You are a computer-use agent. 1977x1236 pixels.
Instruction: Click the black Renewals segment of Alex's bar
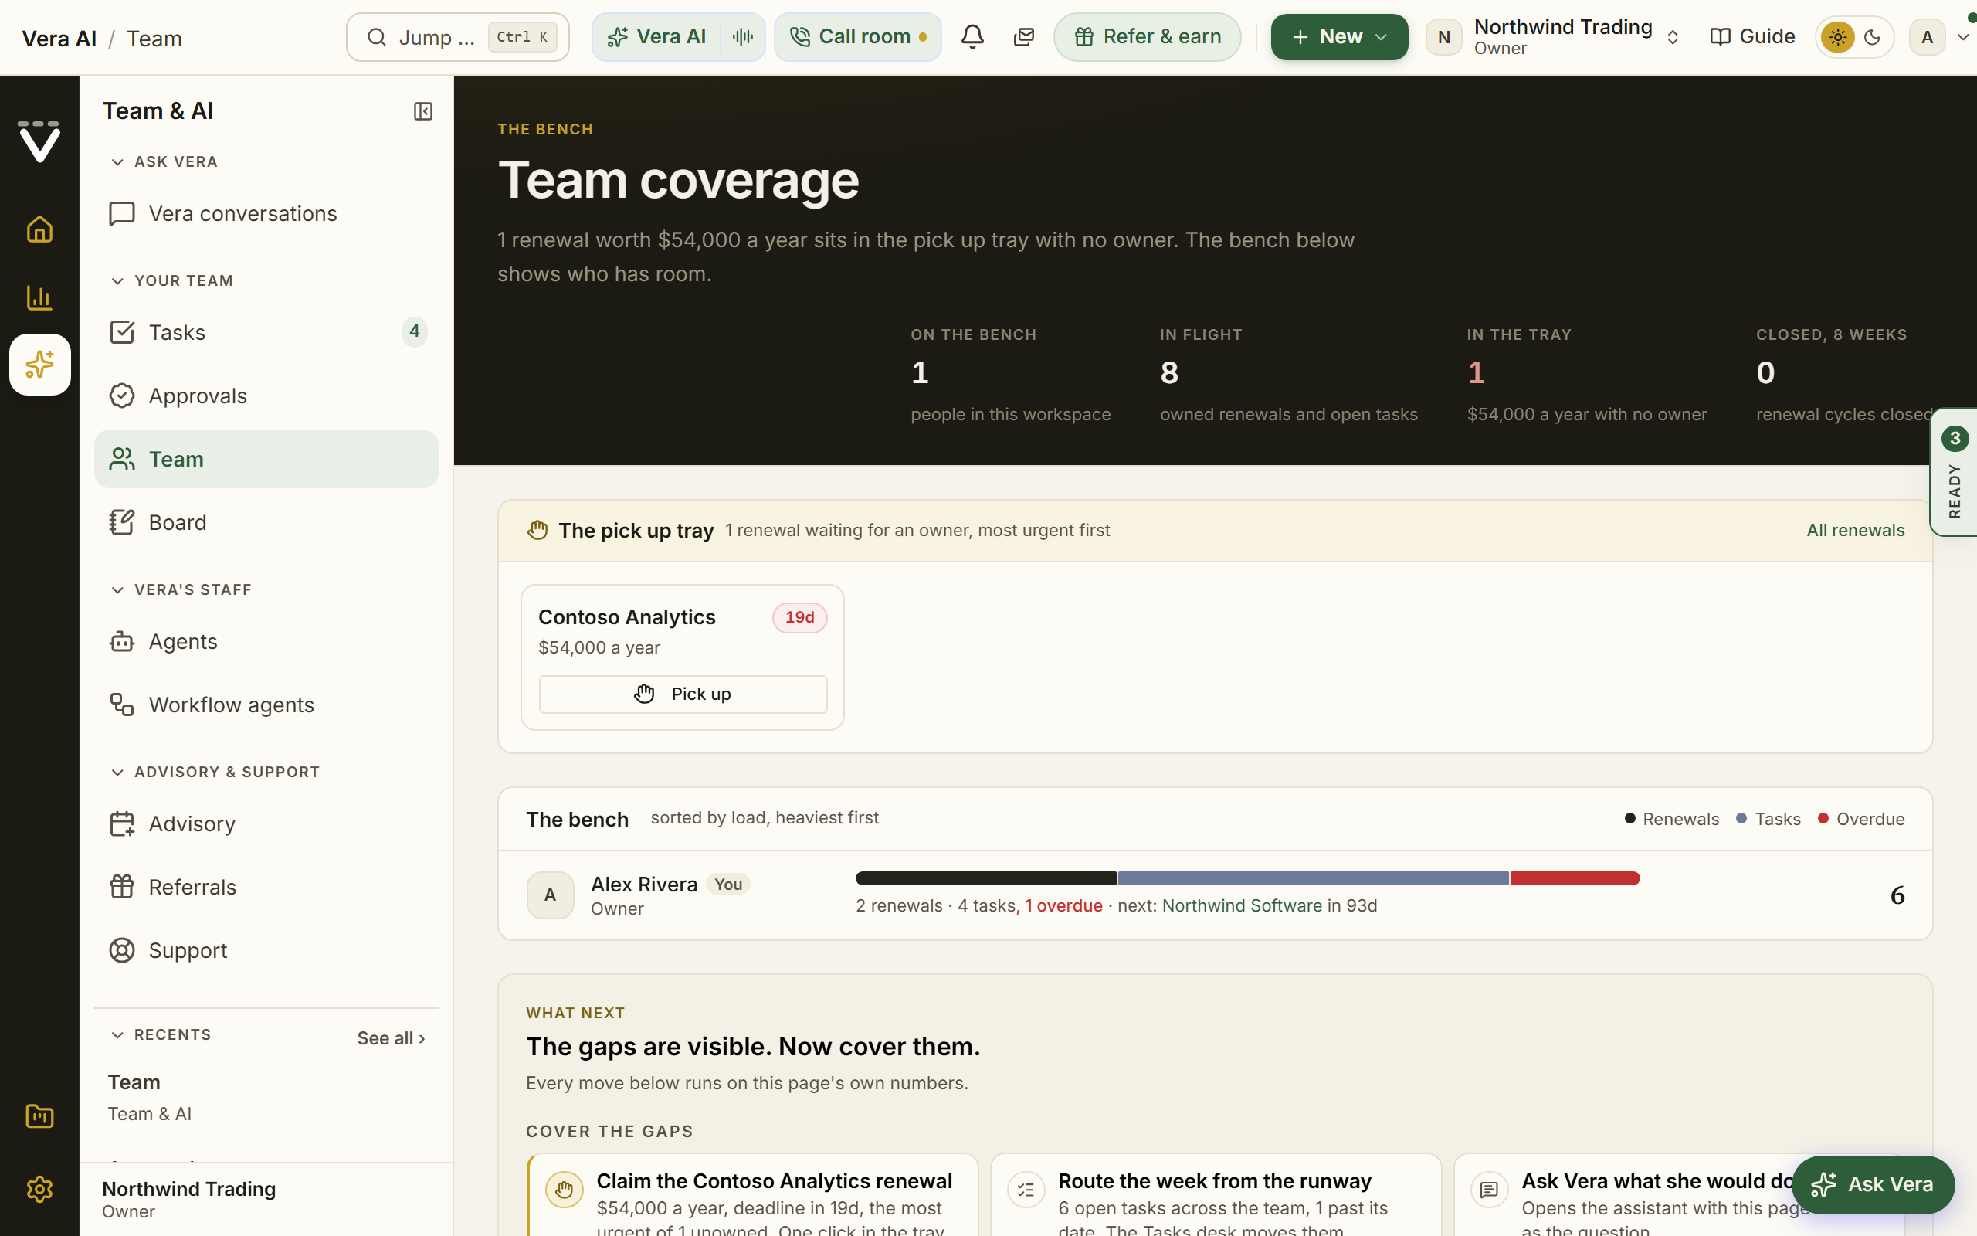985,879
